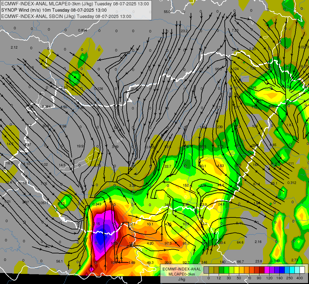
Task: Click the map value '7.05'
Action: click(44, 184)
